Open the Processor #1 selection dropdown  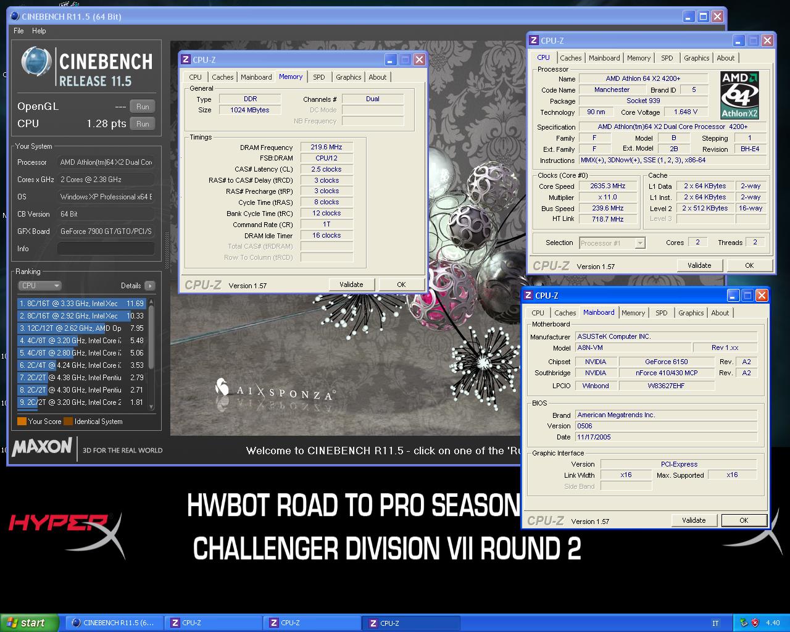tap(612, 243)
